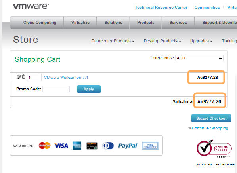Image resolution: width=237 pixels, height=173 pixels.
Task: Open the VMware Workstation 7.1 link
Action: (x=66, y=78)
